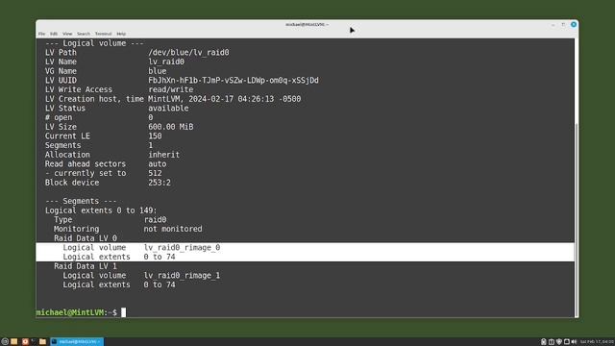Screen dimensions: 615x346
Task: Open the file manager from panel
Action: pos(42,342)
